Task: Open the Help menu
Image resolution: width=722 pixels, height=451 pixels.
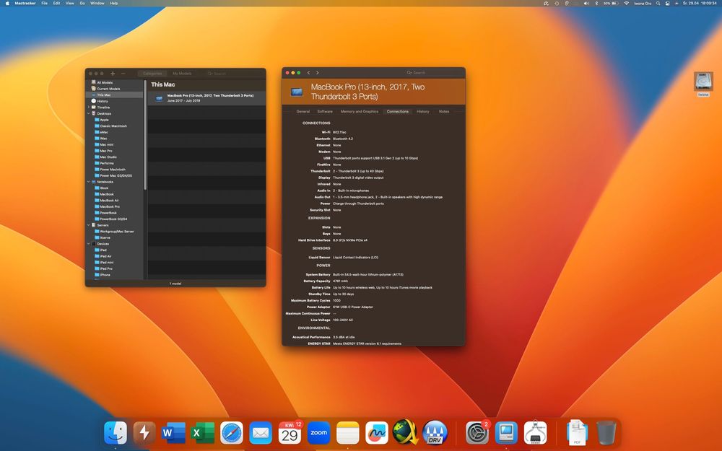Action: [114, 3]
